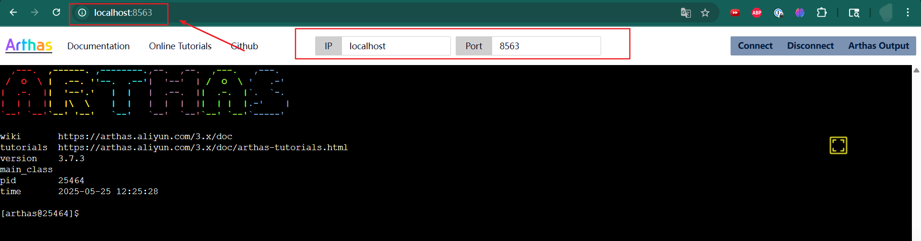The width and height of the screenshot is (921, 241).
Task: Open the Online Tutorials link
Action: coord(180,46)
